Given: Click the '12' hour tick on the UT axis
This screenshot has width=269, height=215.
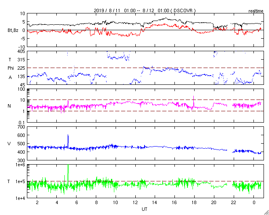Looking at the screenshot, I should click(135, 203).
